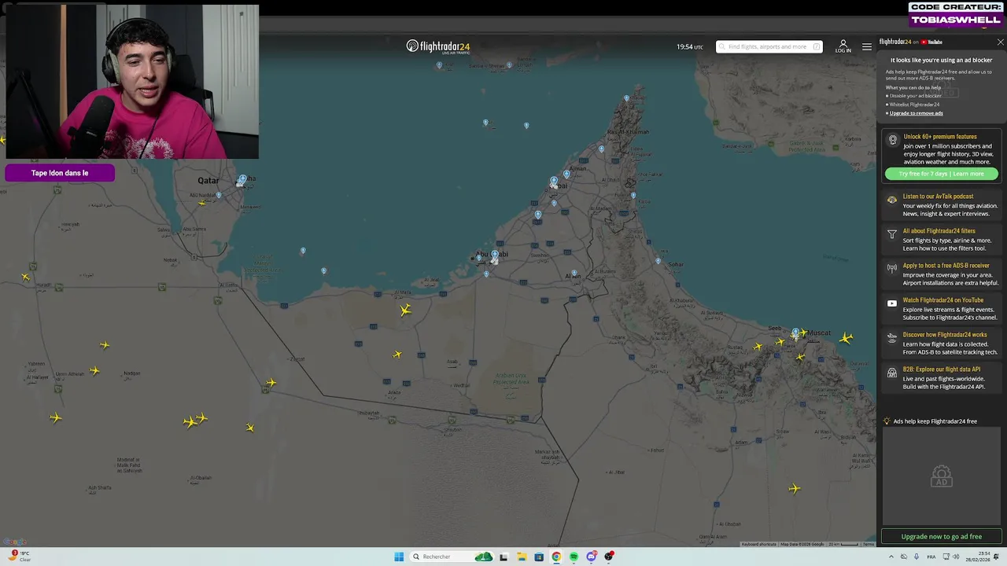Click the 19:54 UTC clock display
The image size is (1007, 566).
690,47
